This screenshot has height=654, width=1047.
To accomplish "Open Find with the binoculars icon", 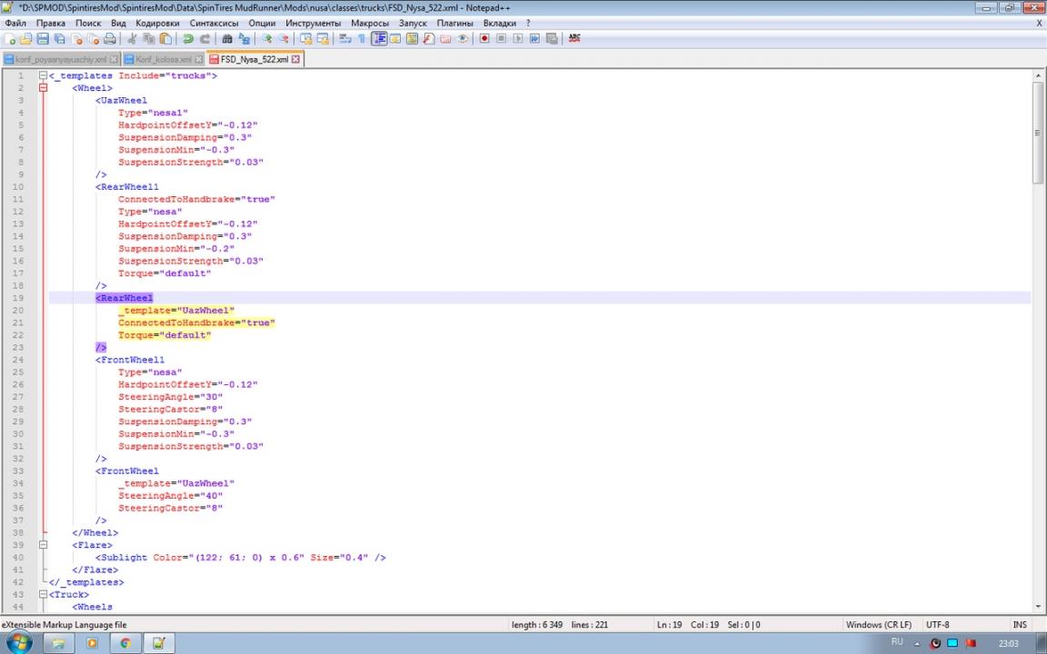I will tap(227, 39).
